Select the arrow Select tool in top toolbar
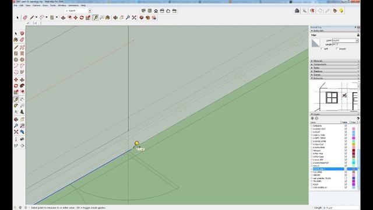 coord(17,17)
